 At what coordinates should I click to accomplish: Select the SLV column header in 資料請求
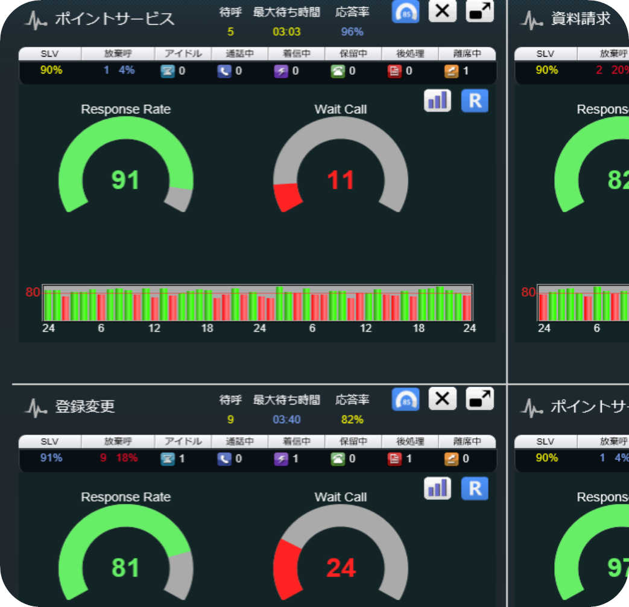pos(546,54)
